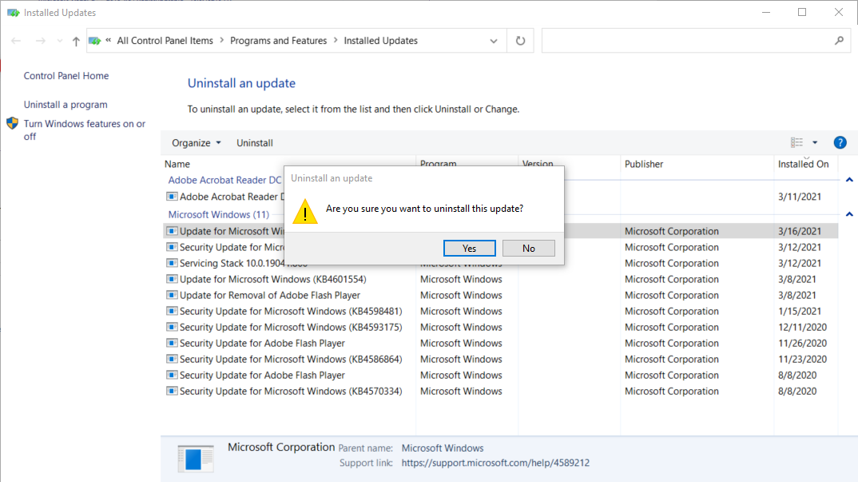Click the Control Panel icon in address bar

[x=94, y=40]
